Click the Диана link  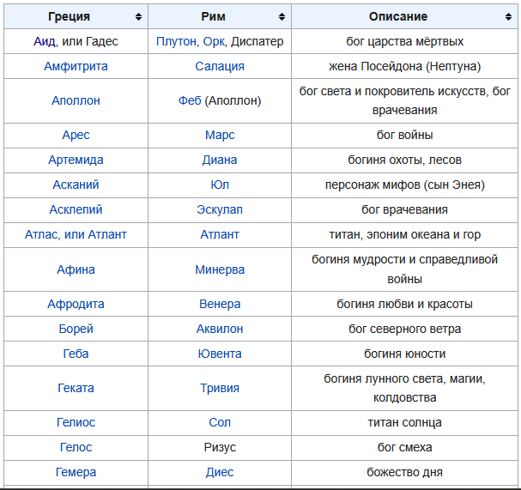point(220,160)
